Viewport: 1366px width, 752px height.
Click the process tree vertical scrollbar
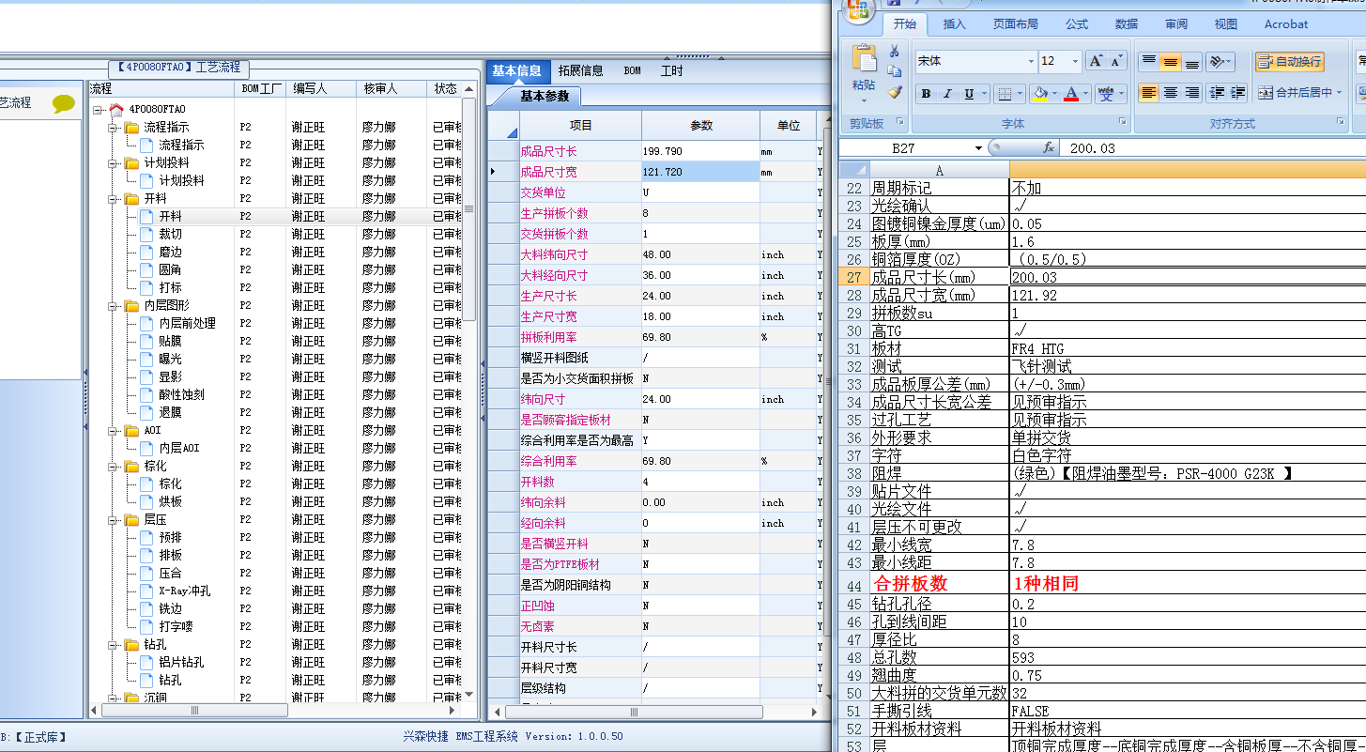tap(469, 210)
